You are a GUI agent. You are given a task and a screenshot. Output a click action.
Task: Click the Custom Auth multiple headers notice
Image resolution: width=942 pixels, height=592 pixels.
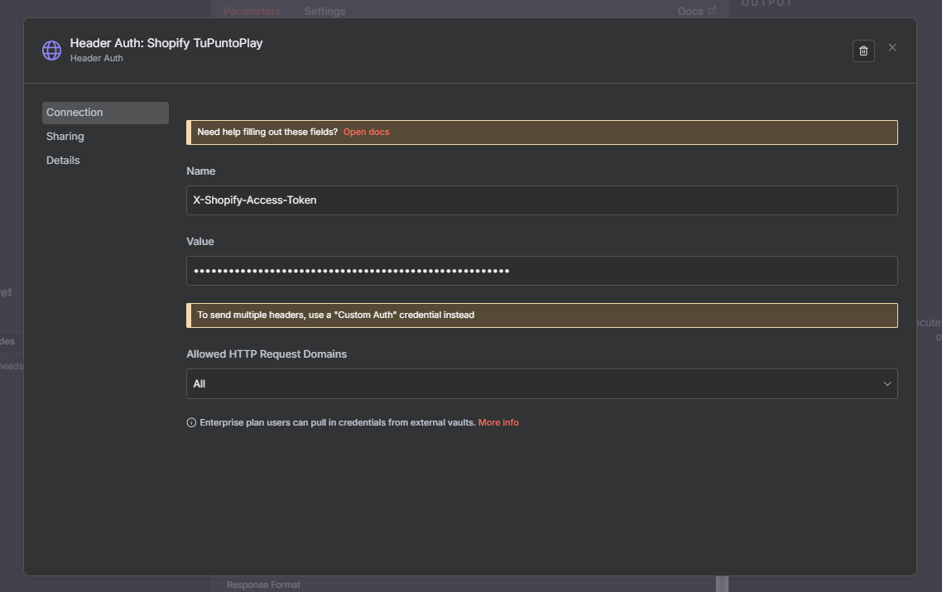click(x=542, y=315)
